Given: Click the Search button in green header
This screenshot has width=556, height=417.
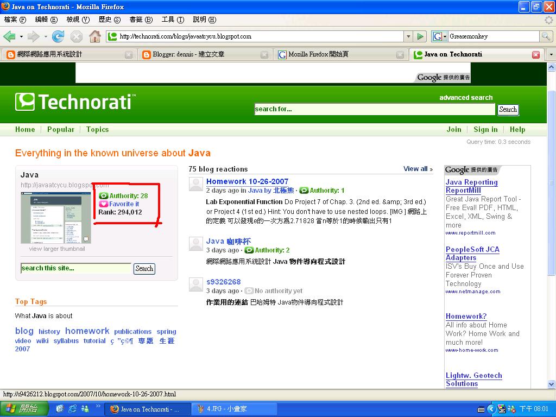Looking at the screenshot, I should coord(508,110).
